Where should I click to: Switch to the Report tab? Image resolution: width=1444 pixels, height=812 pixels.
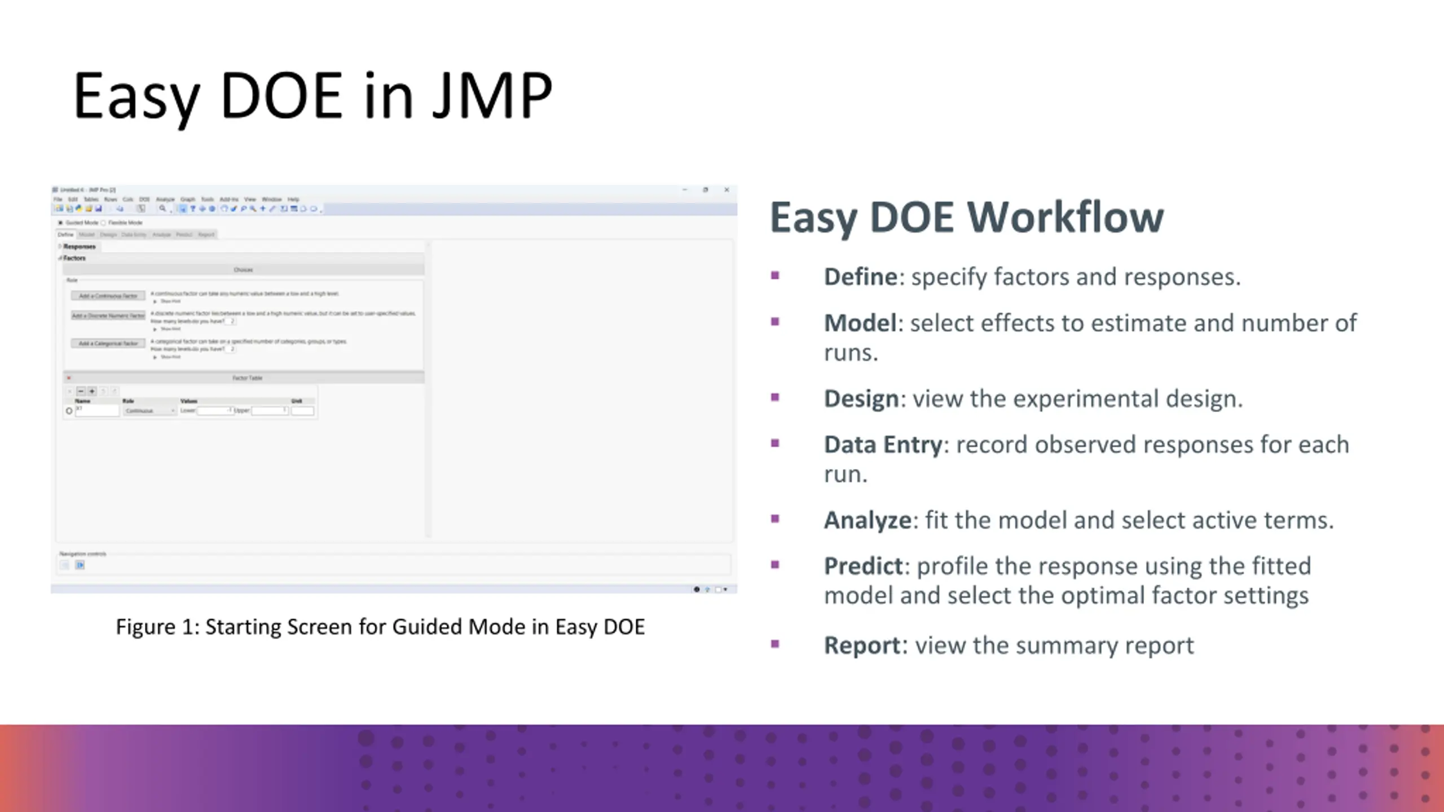[x=206, y=235]
